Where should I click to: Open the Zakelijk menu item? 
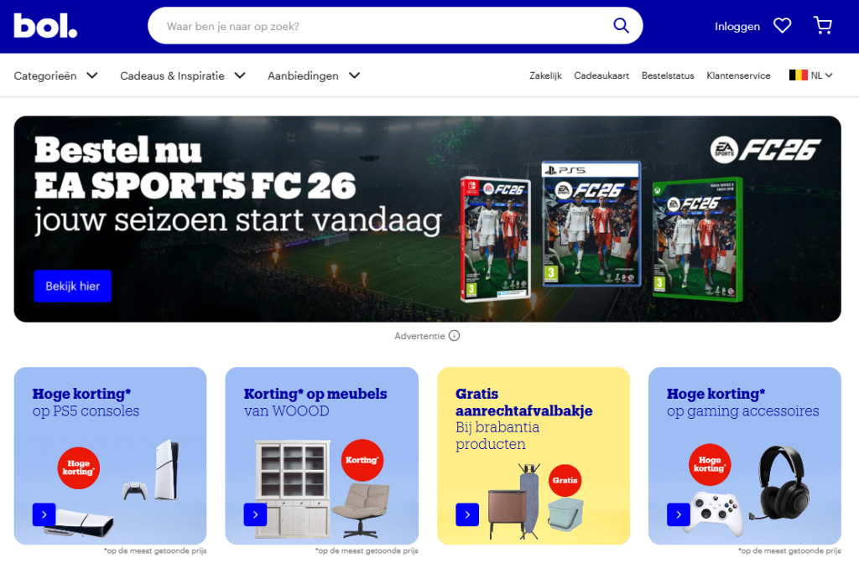(545, 75)
